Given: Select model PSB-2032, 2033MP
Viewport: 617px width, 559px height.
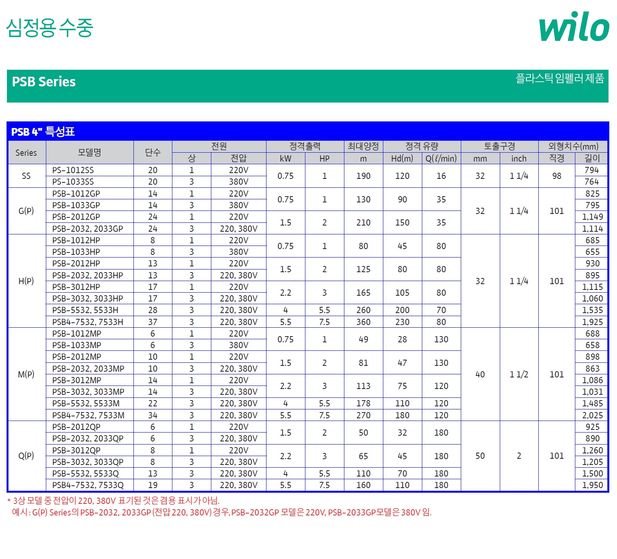Looking at the screenshot, I should [88, 369].
